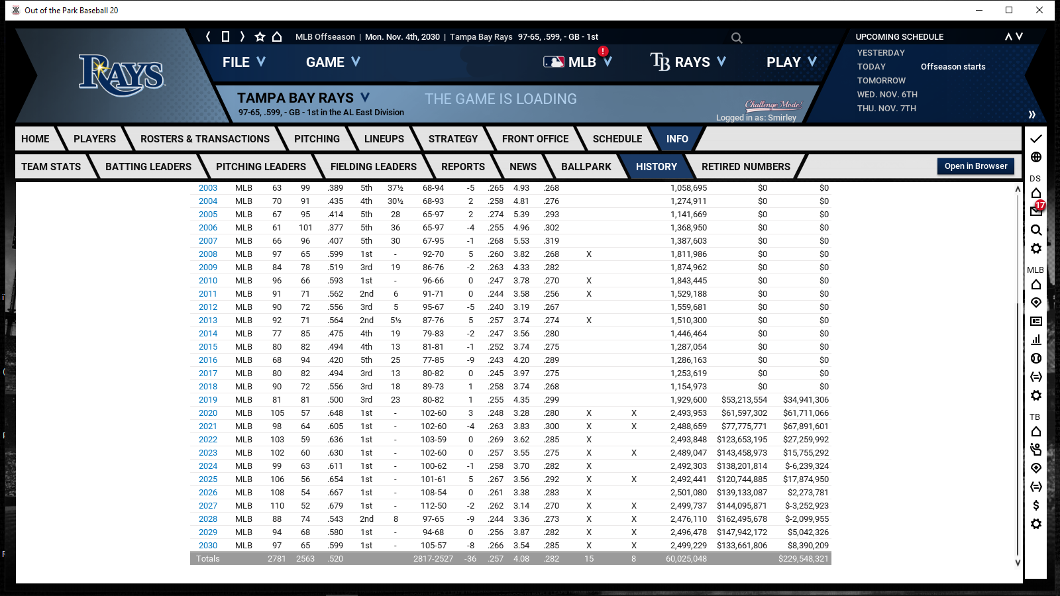Screen dimensions: 1060x596
Task: Open the mail inbox with 17 notifications
Action: [1035, 211]
